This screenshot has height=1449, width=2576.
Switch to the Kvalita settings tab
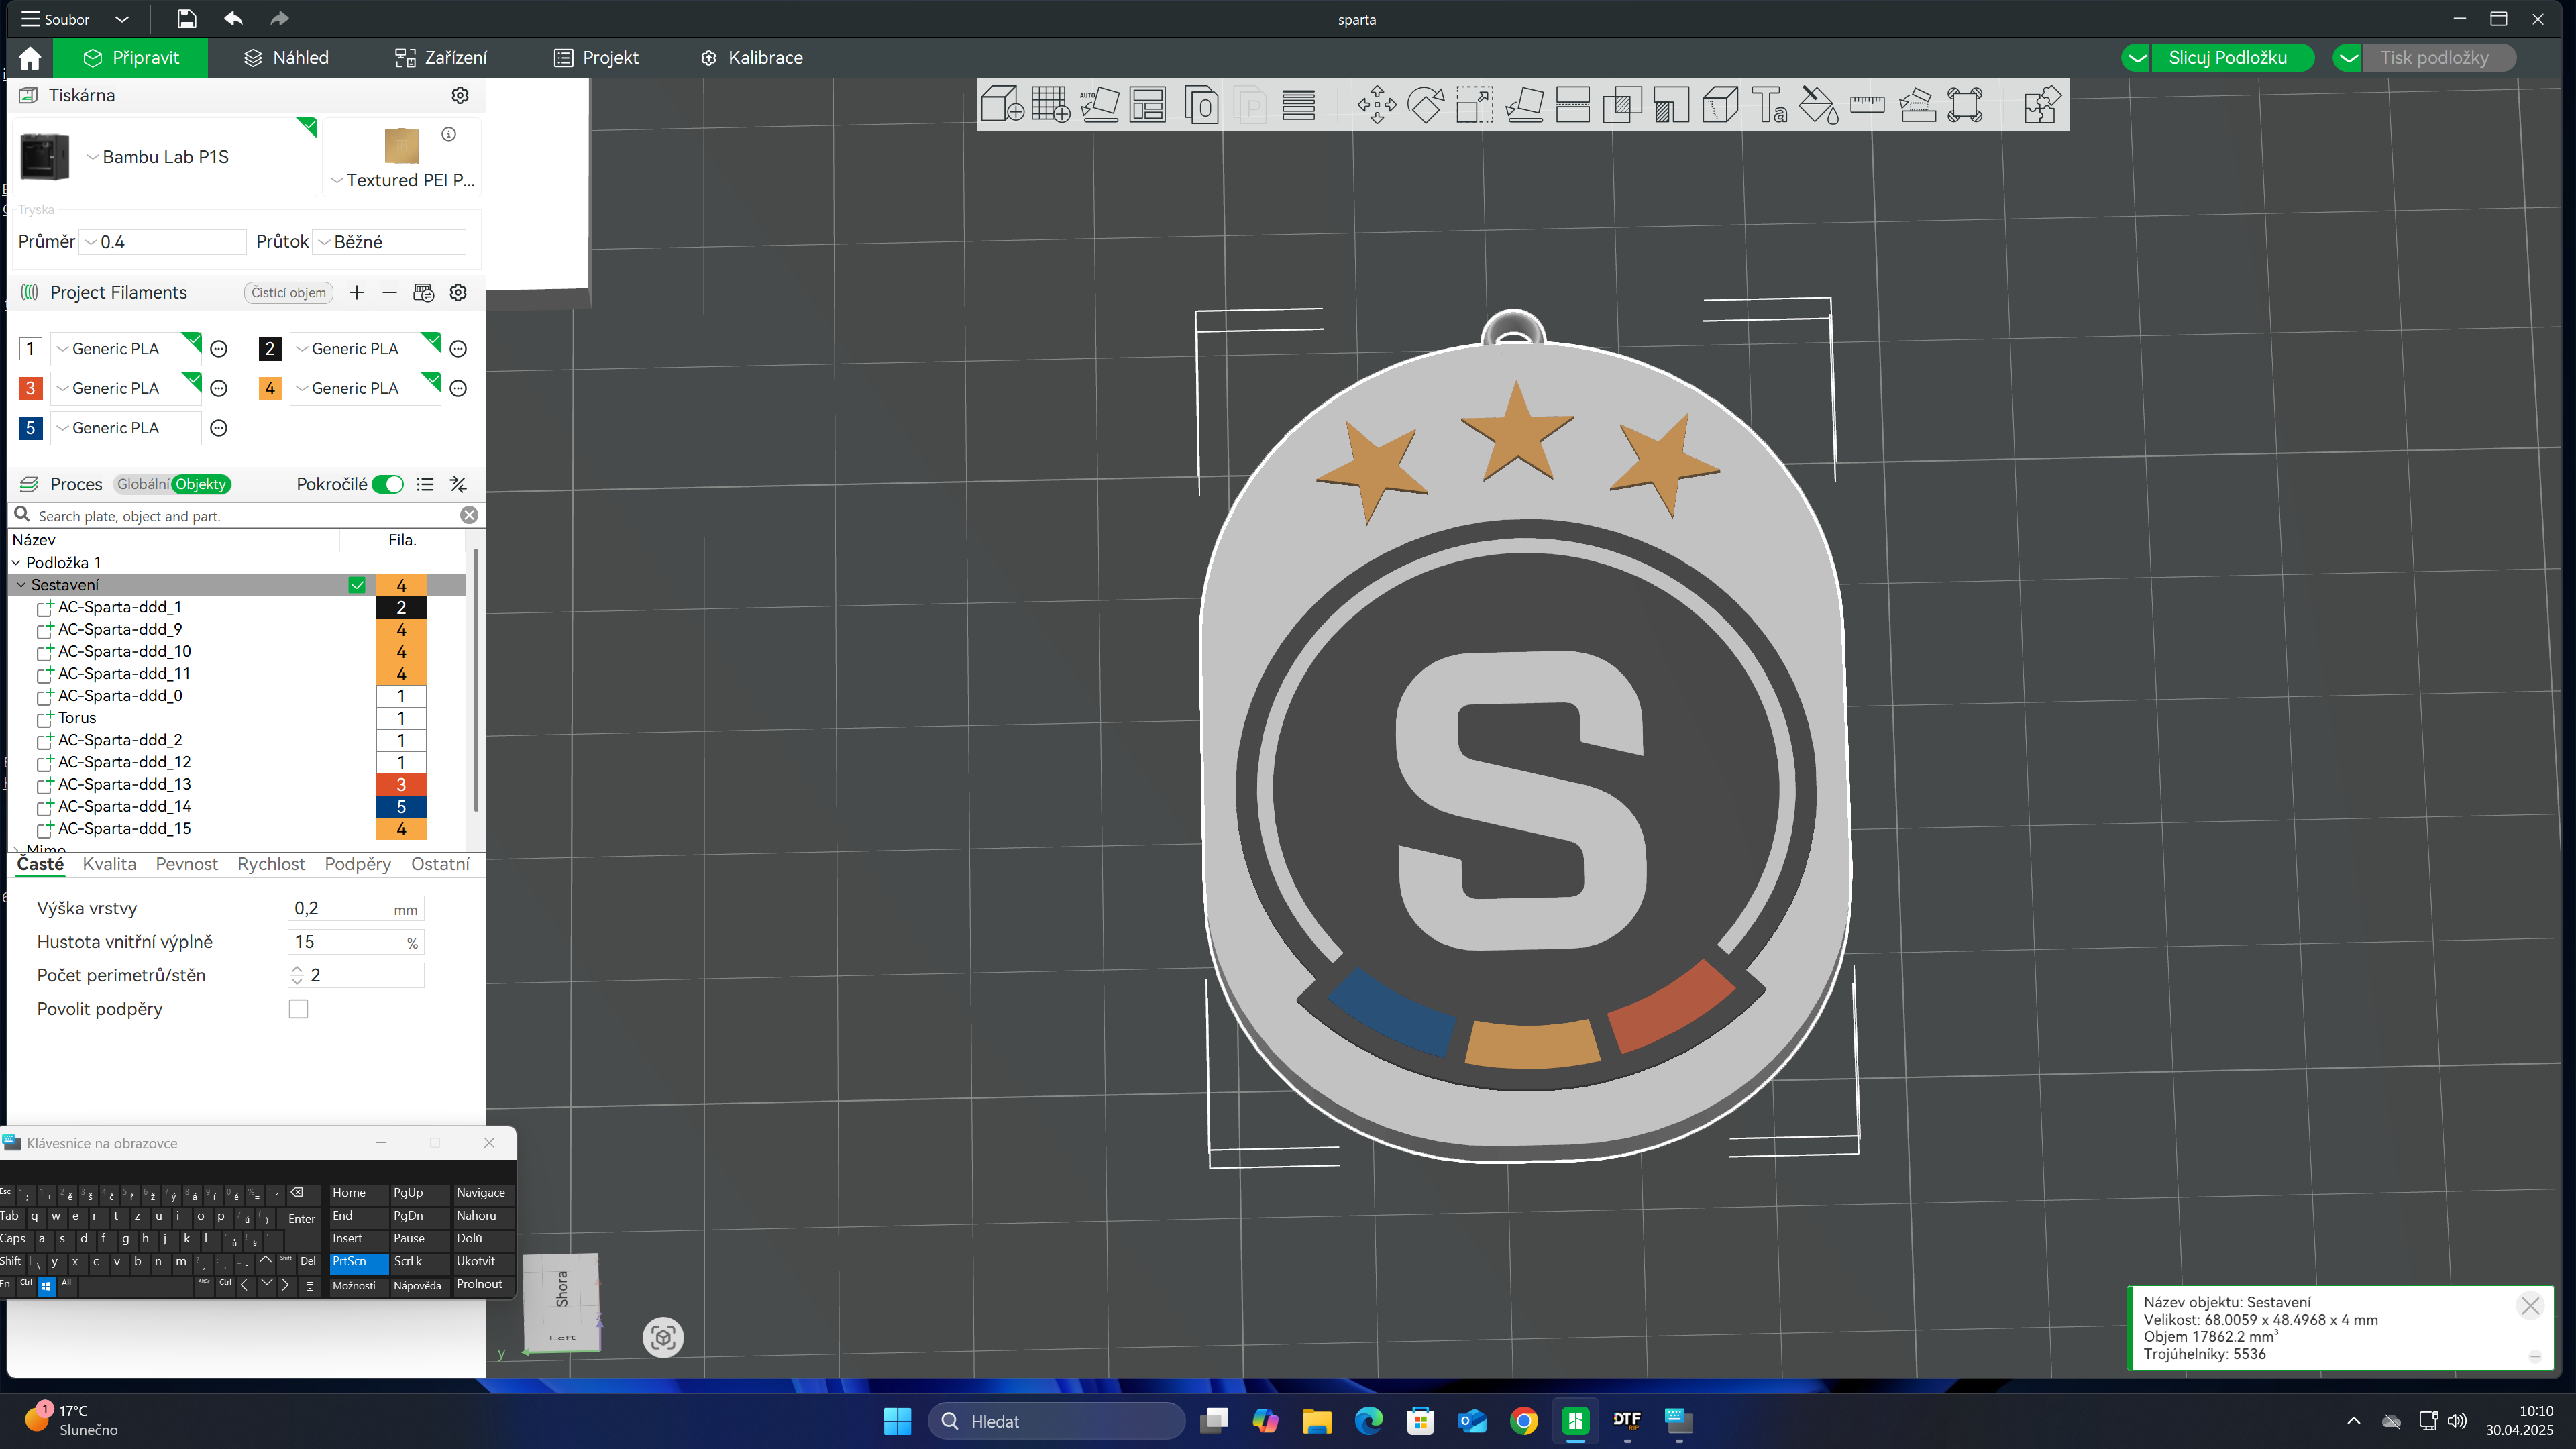tap(109, 864)
